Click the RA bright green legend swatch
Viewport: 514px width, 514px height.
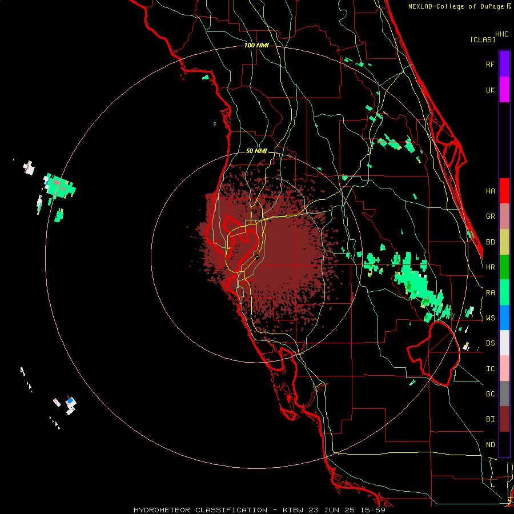pyautogui.click(x=504, y=292)
